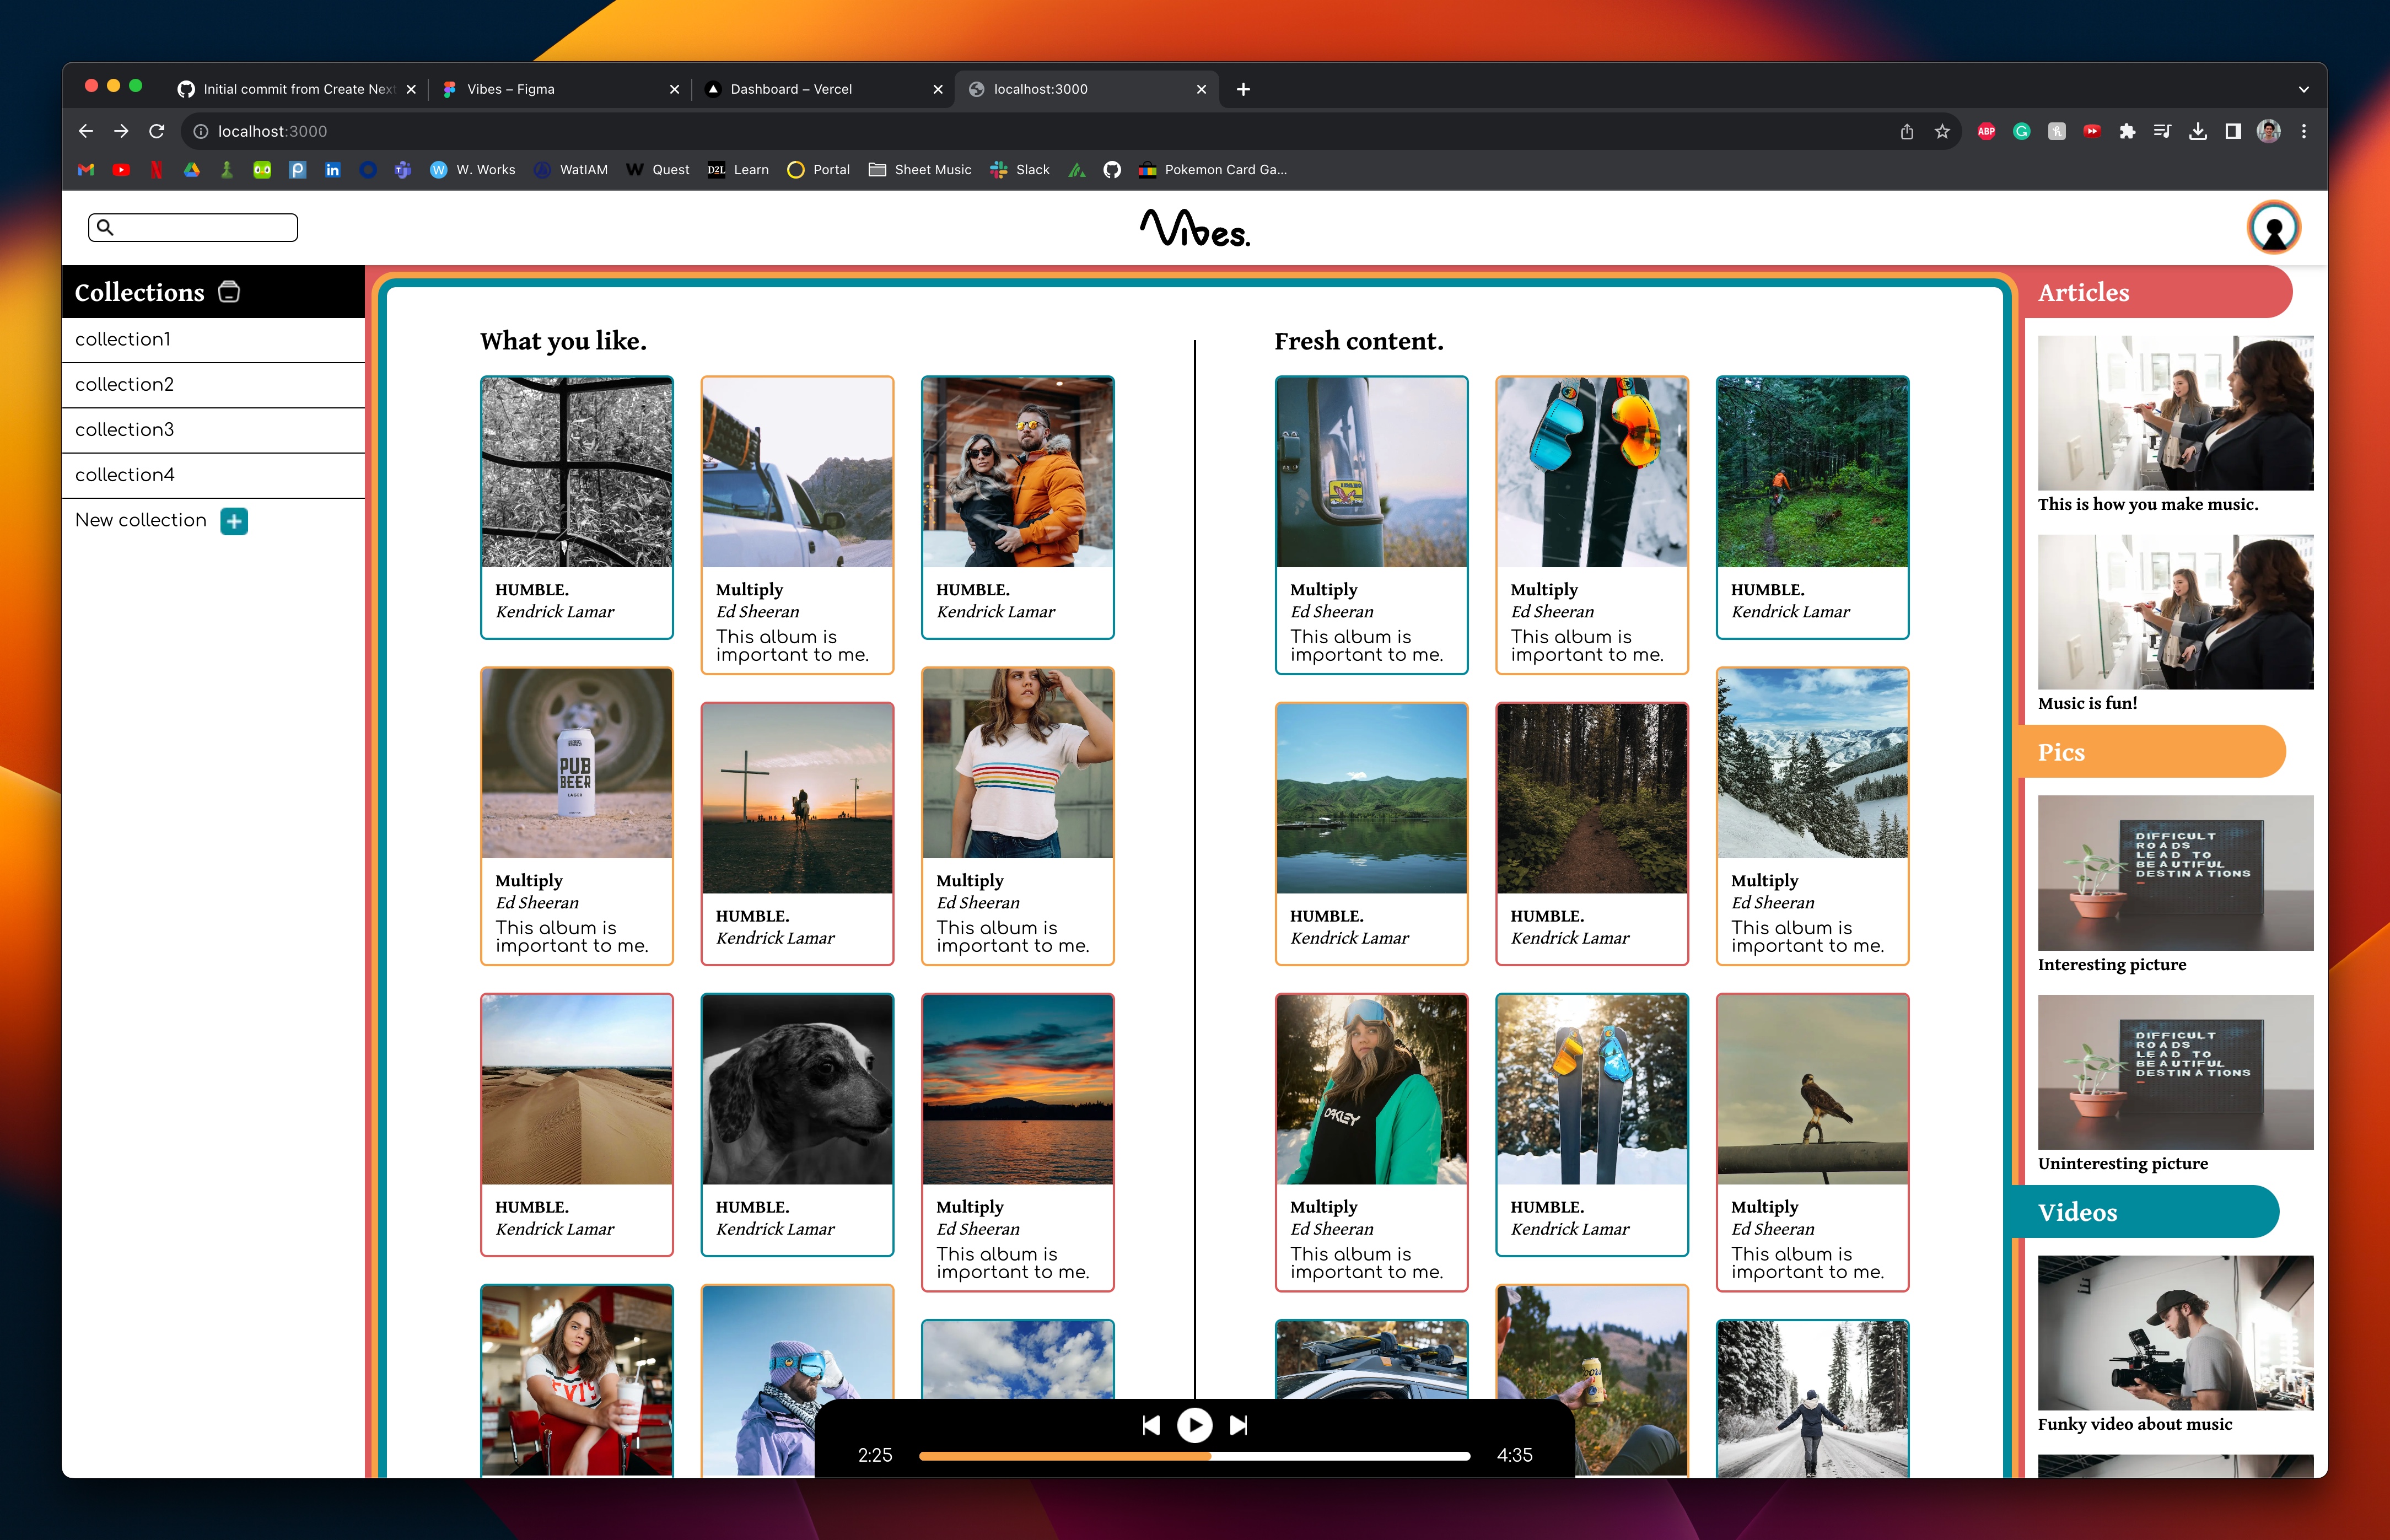Add new collection with plus icon
2390x1540 pixels.
coord(234,521)
